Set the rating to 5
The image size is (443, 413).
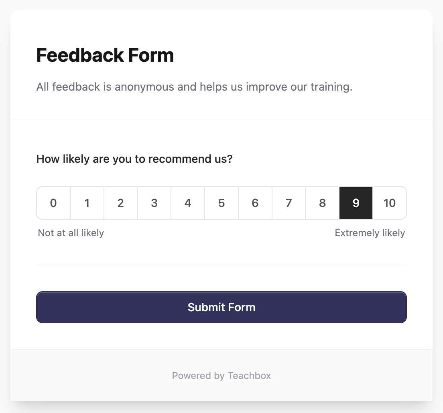(x=221, y=203)
